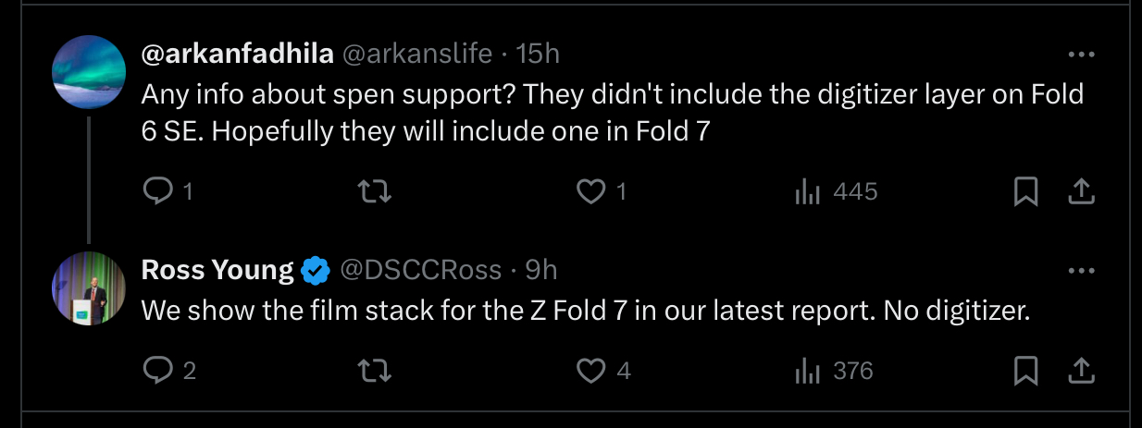
Task: Open the @DSCCRoss handle link
Action: (422, 271)
